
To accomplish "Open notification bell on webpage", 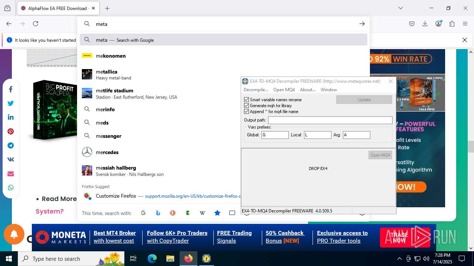I will click(x=14, y=234).
